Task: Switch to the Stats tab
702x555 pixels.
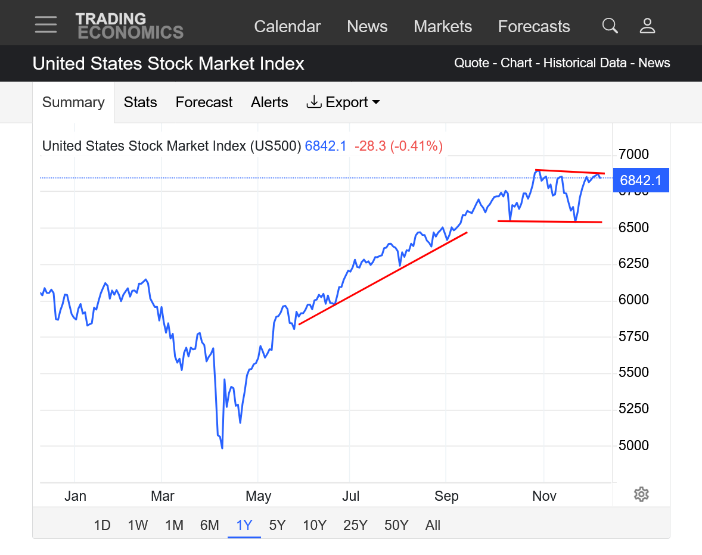Action: pos(140,102)
